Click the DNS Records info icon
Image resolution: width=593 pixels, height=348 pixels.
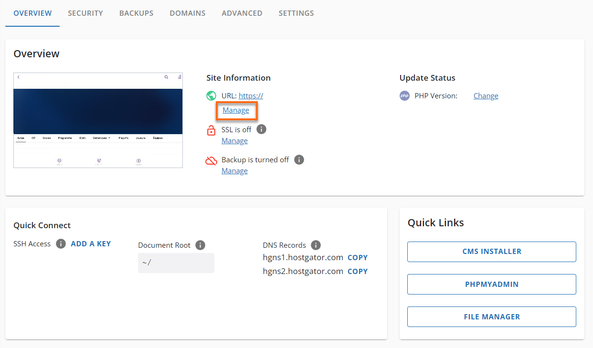pyautogui.click(x=316, y=245)
